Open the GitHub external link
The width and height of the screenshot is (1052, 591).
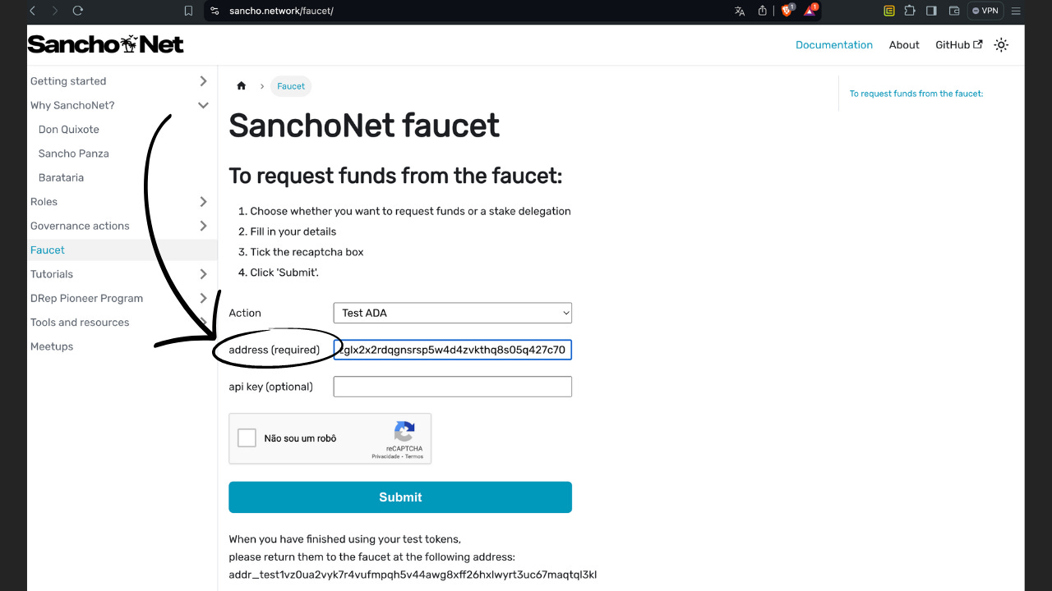(957, 45)
